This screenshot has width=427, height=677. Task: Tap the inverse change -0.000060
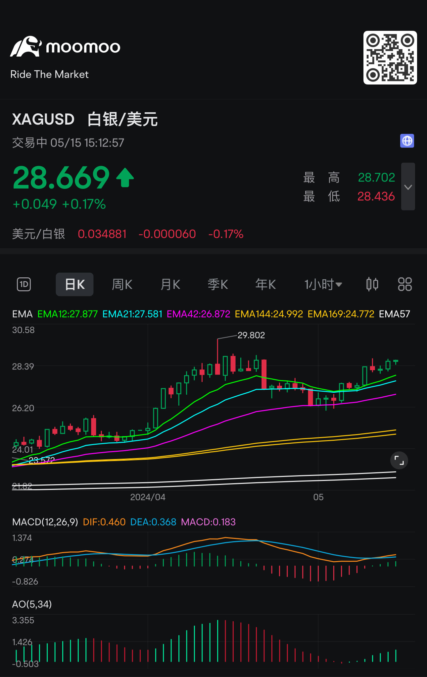pos(167,234)
